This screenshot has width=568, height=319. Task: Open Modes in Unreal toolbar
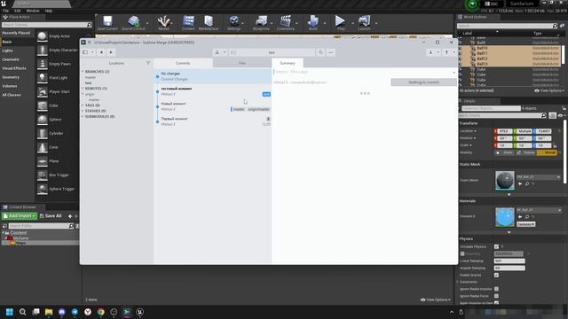(163, 23)
